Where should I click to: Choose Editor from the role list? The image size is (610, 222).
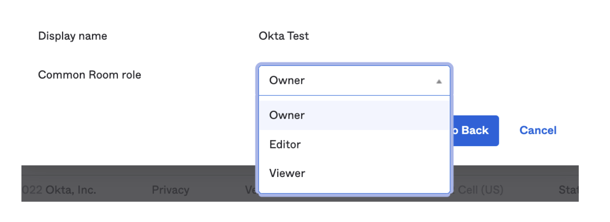285,144
